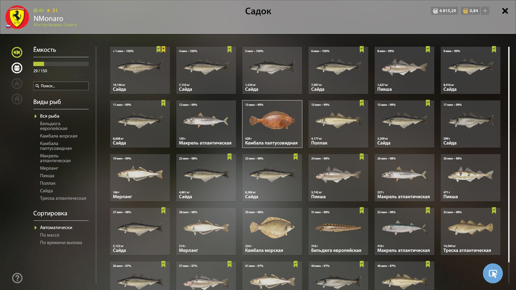Select the fish basket sidebar icon
Screen dimensions: 516x290
click(17, 68)
